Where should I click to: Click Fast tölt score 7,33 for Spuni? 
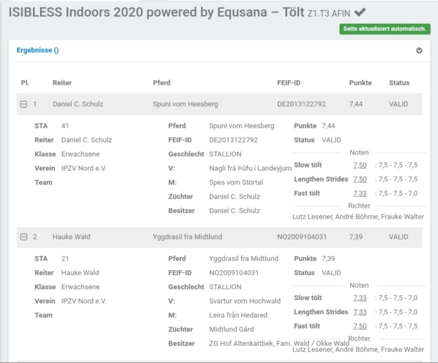[360, 194]
